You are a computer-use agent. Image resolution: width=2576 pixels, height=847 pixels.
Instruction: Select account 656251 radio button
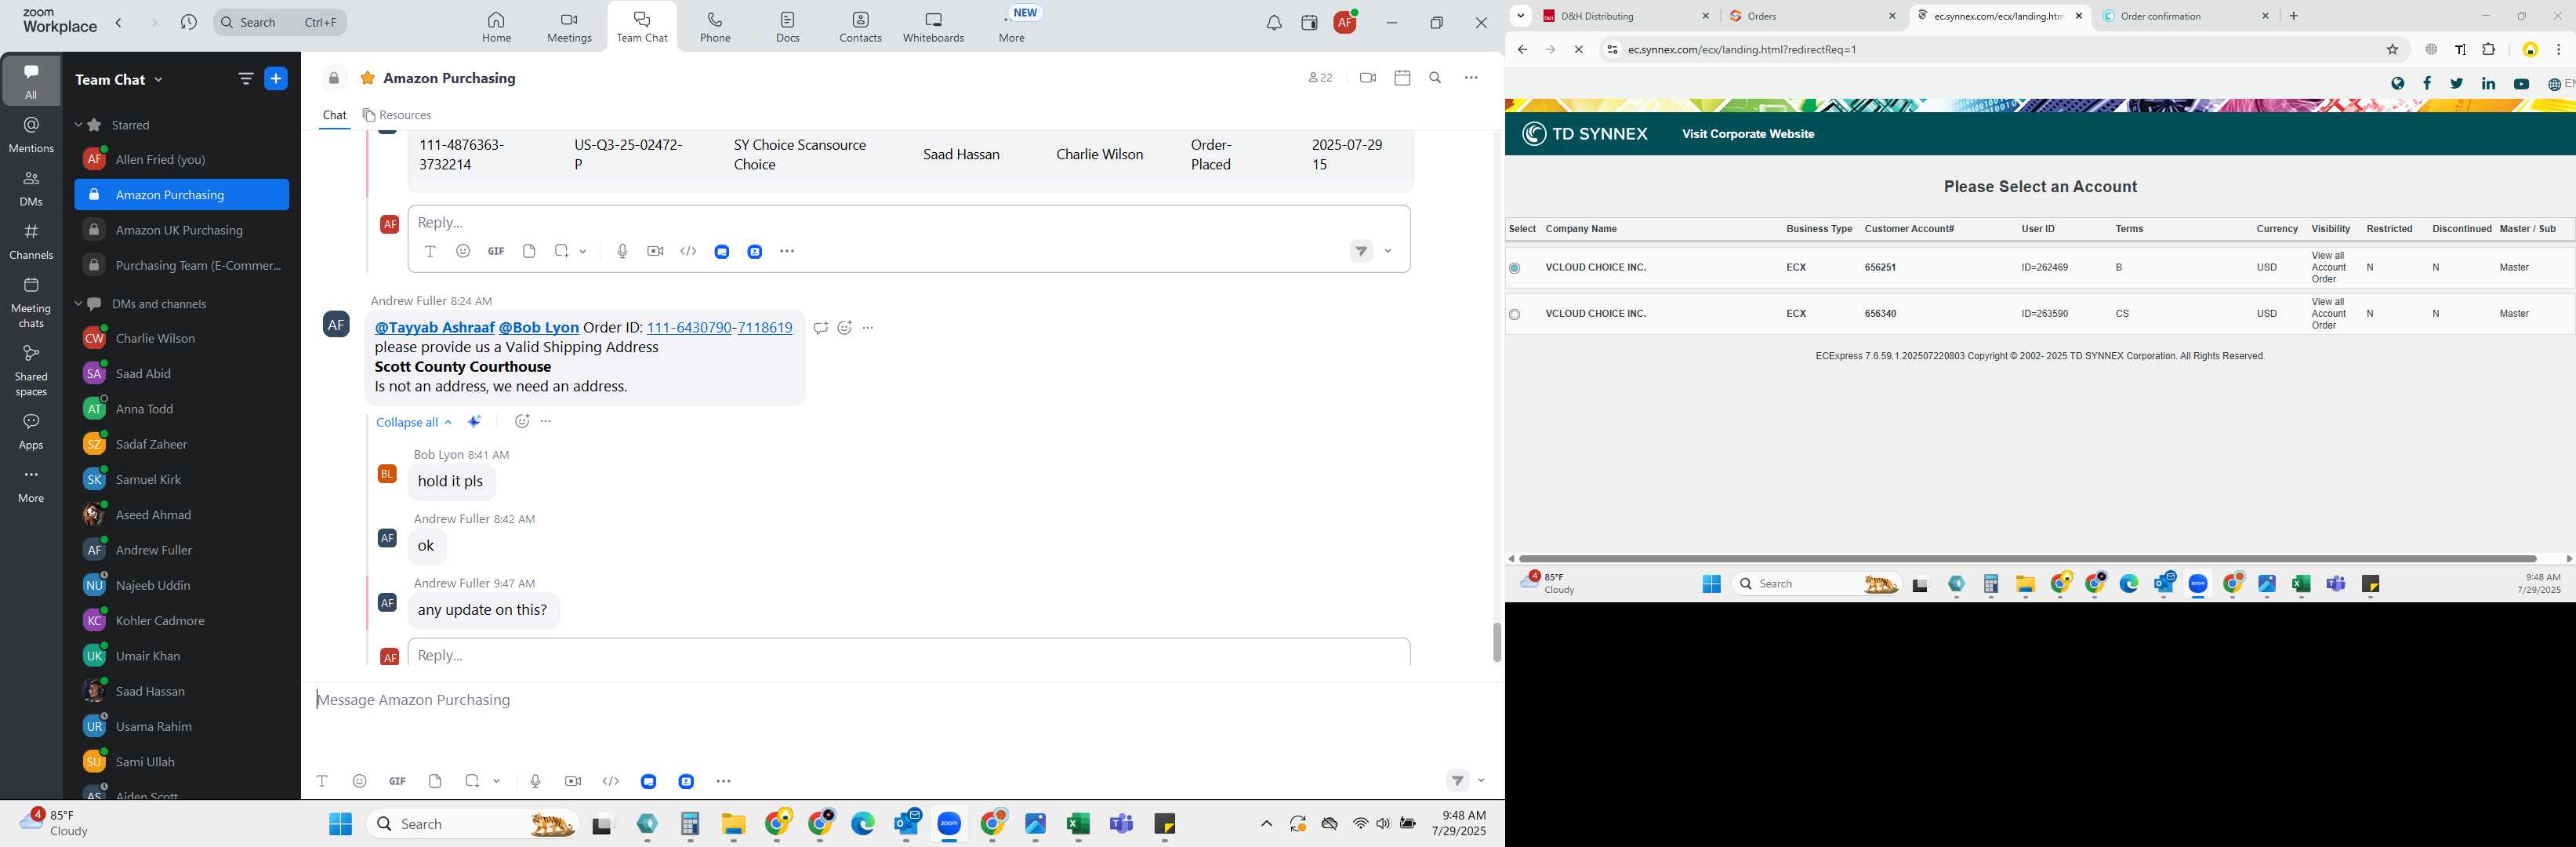coord(1515,268)
